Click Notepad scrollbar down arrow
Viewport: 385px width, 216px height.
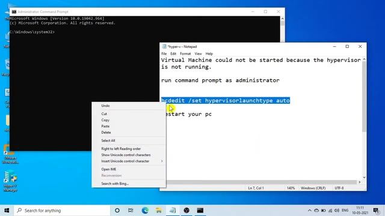click(364, 178)
